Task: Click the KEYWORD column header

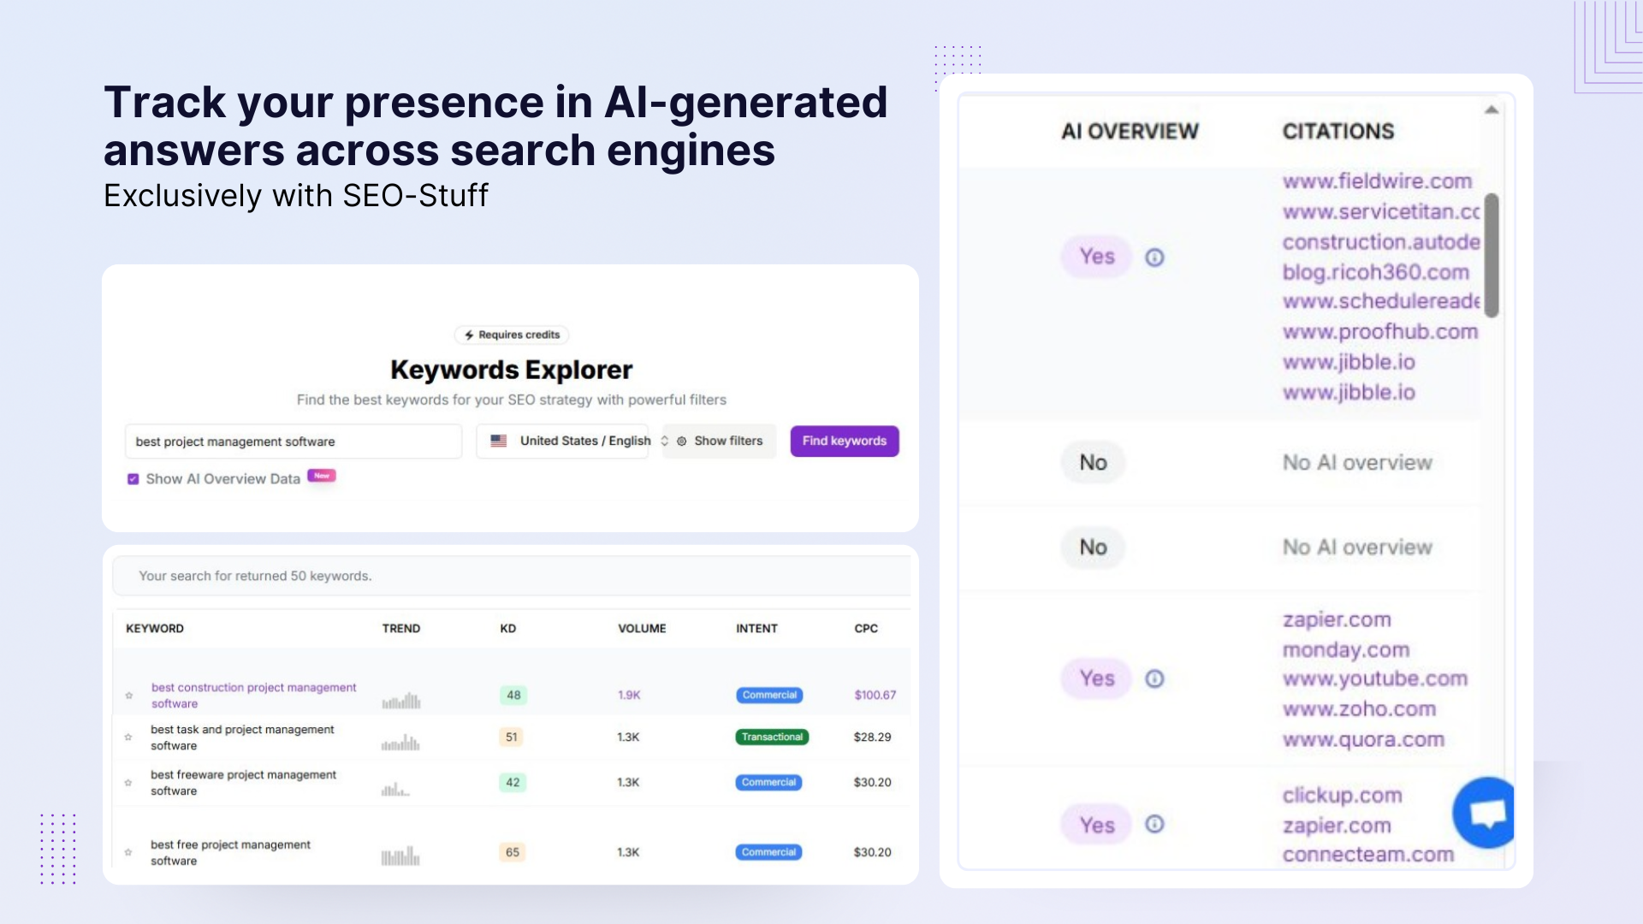Action: [x=154, y=628]
